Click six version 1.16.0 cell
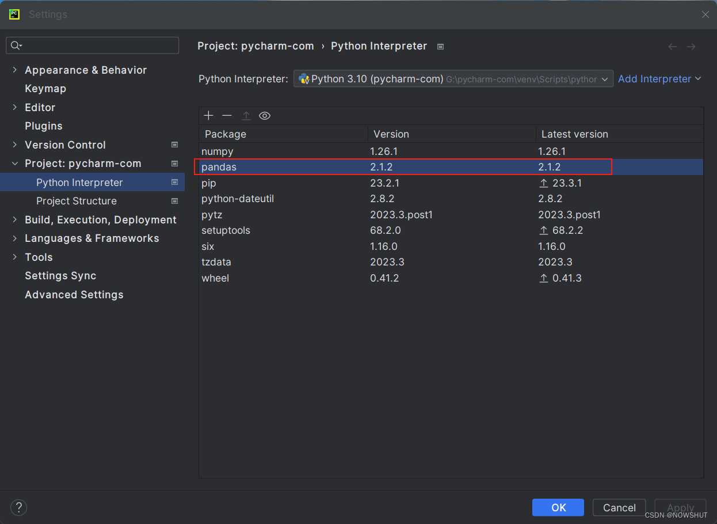The width and height of the screenshot is (717, 524). (x=384, y=246)
